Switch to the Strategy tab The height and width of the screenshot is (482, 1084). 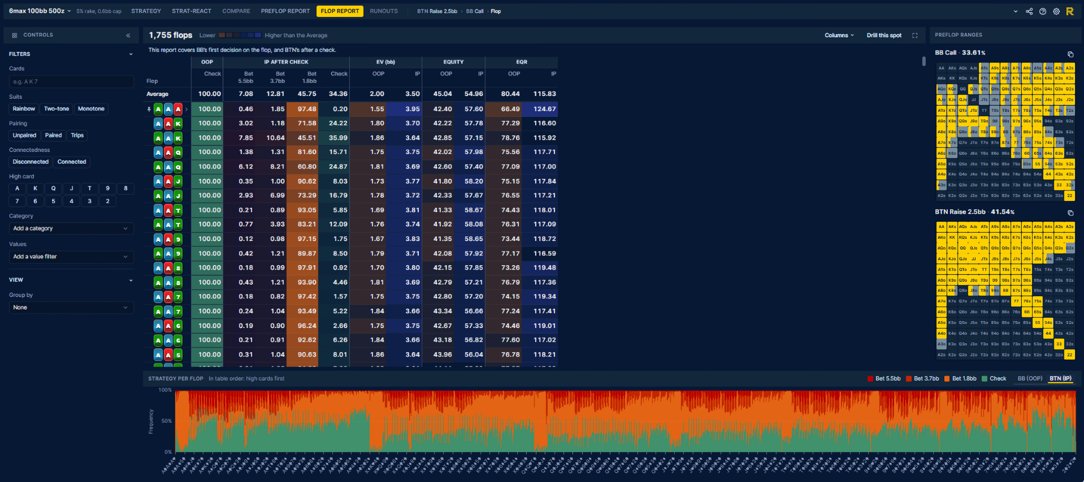point(146,11)
